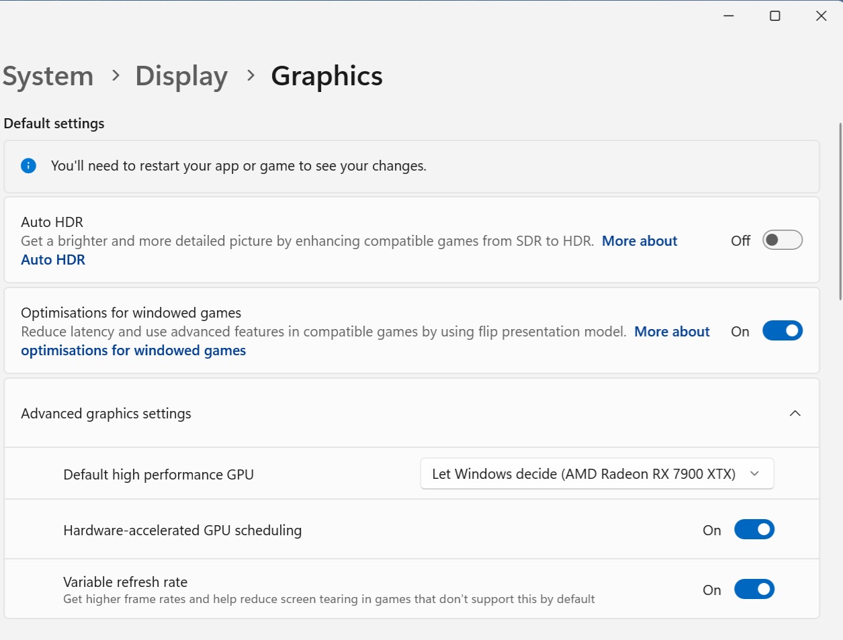
Task: Enable the Auto HDR toggle
Action: coord(782,240)
